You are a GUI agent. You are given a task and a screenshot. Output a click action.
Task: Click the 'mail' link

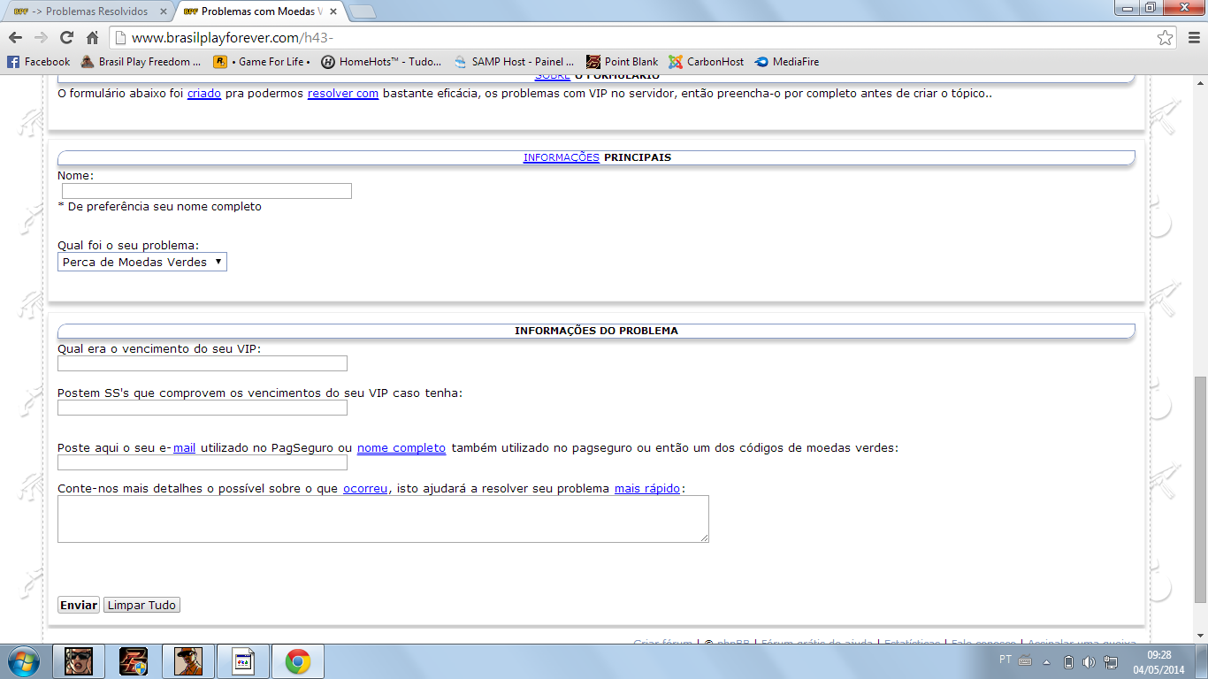click(x=184, y=447)
